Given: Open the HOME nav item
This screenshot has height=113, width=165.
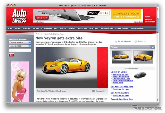Looking at the screenshot, I should click(10, 29).
